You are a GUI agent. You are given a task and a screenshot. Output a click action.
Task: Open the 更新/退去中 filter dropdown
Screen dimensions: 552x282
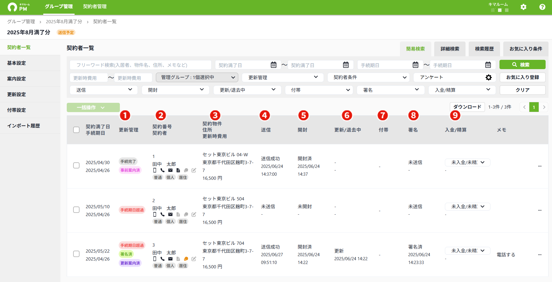(x=247, y=90)
